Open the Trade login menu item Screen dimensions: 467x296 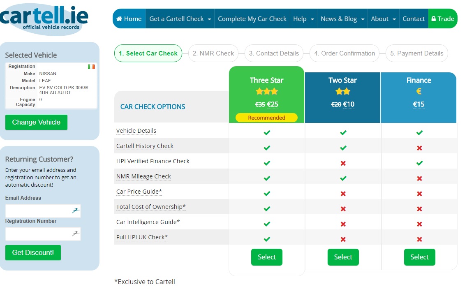pos(443,19)
